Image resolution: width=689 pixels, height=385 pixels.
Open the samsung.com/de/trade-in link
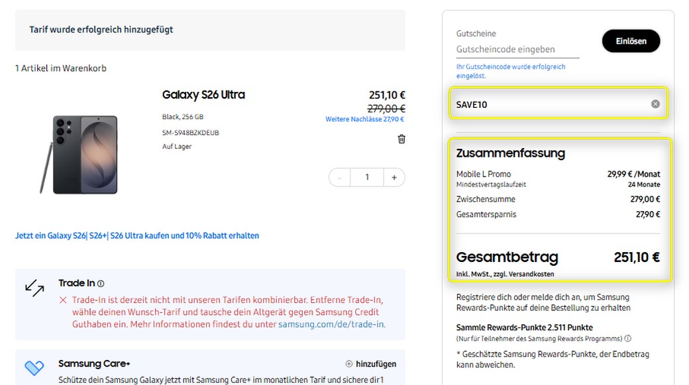click(333, 324)
